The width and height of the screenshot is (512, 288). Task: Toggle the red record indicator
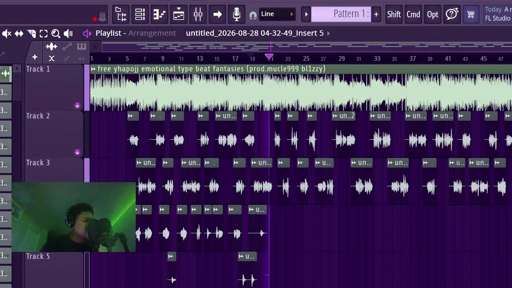click(95, 18)
